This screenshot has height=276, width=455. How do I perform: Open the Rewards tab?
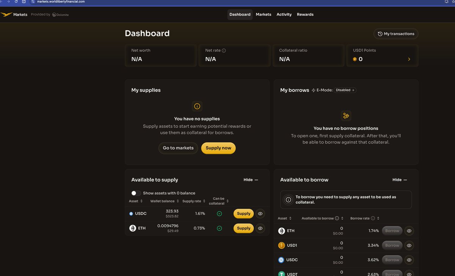[x=305, y=14]
